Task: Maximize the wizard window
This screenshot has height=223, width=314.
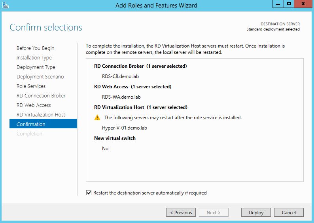Action: tap(289, 4)
